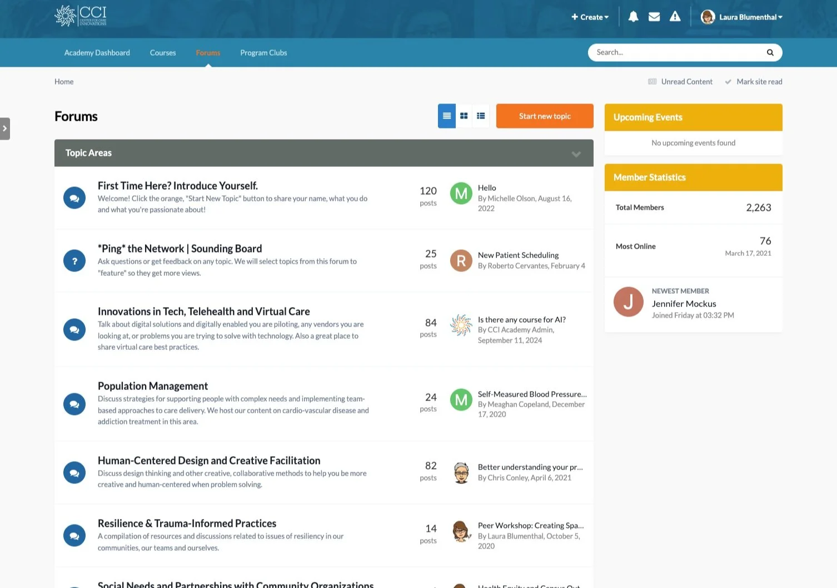The image size is (837, 588).
Task: Click Michelle Olson author name
Action: (511, 199)
